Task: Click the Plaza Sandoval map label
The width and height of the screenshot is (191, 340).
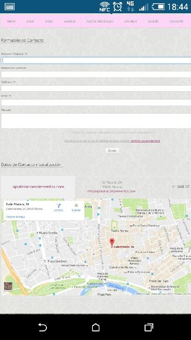Action: click(x=58, y=261)
